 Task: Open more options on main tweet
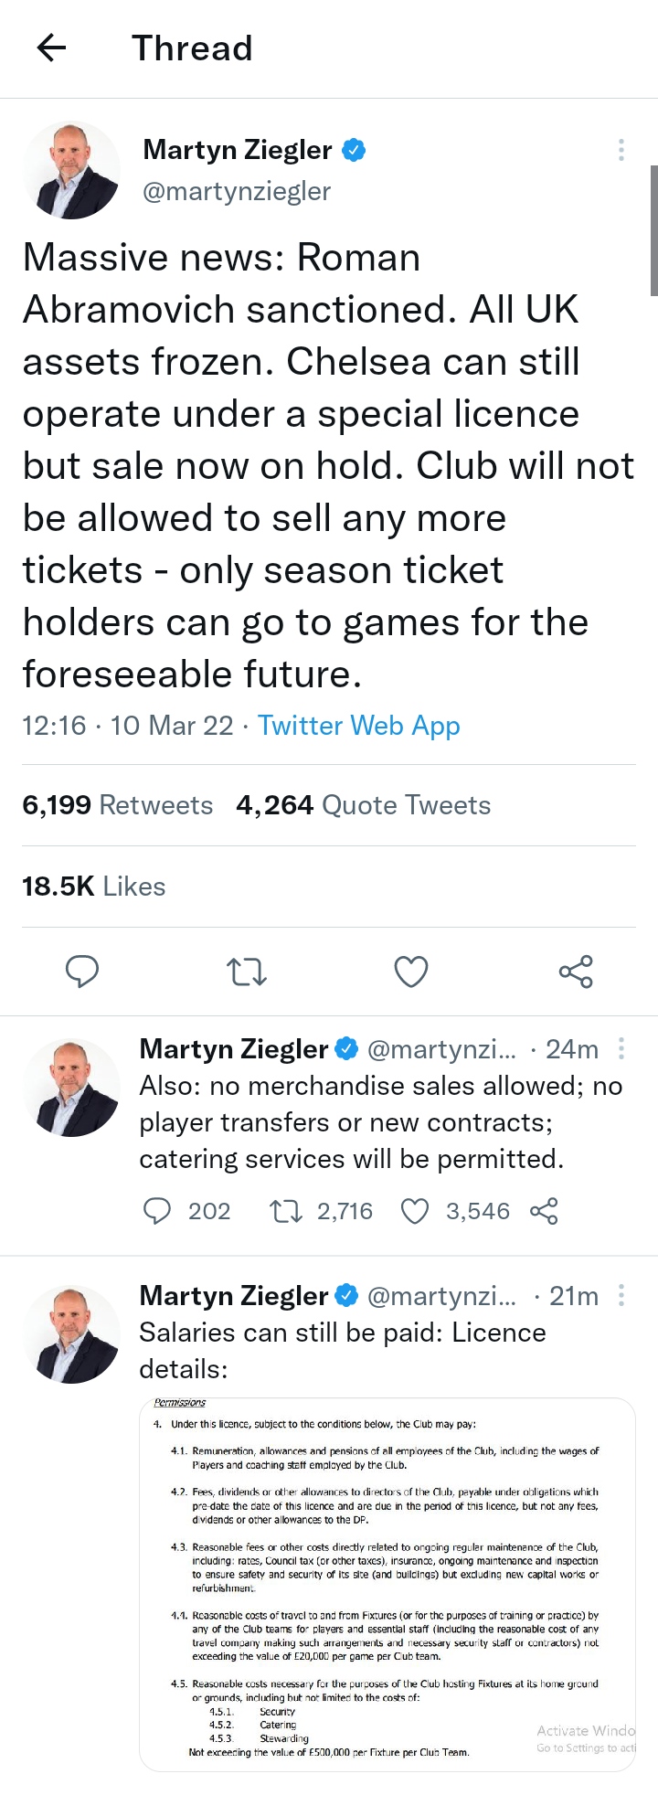(621, 150)
